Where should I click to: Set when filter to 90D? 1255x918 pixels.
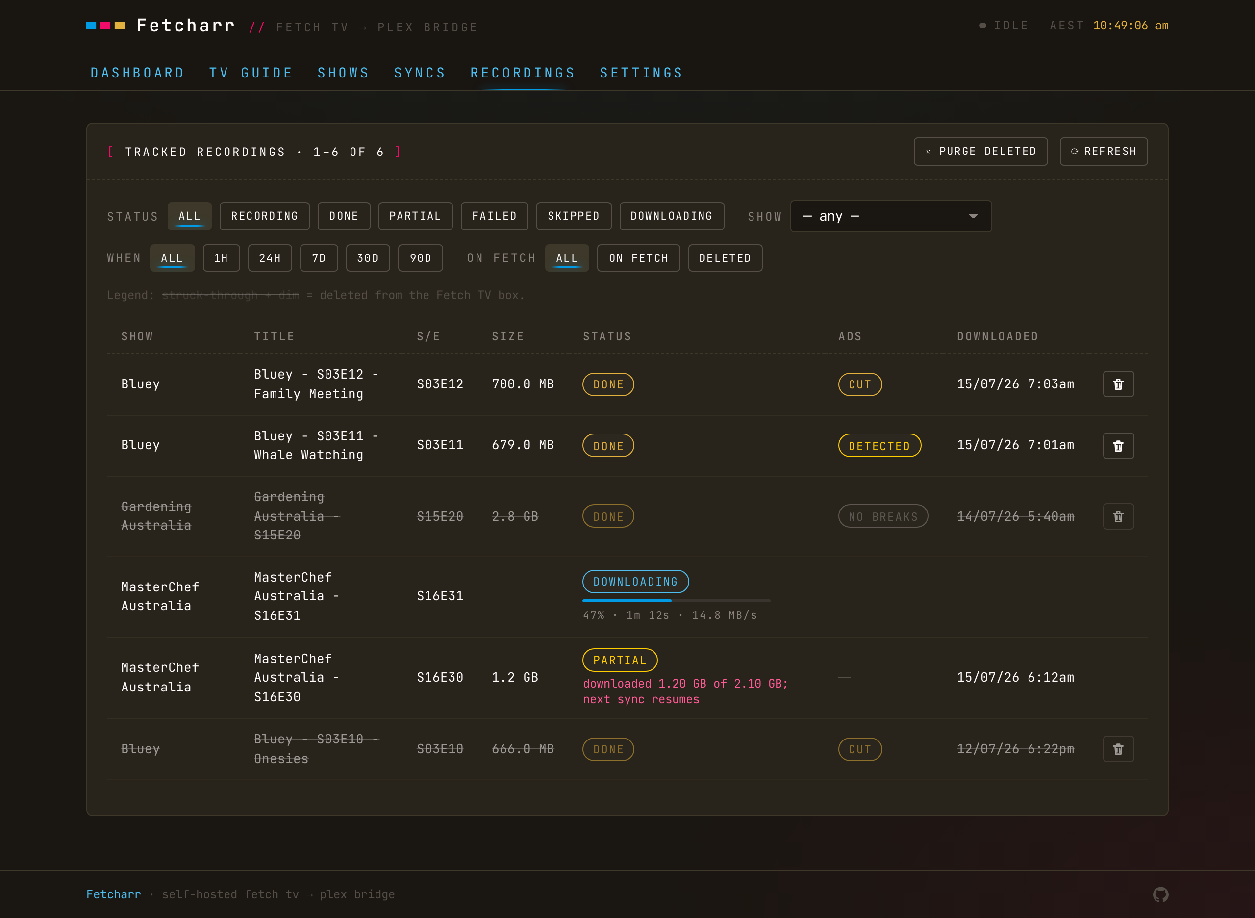(421, 258)
